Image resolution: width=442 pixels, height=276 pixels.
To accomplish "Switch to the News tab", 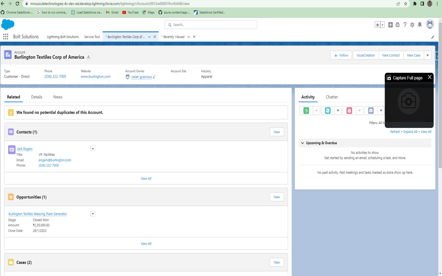I will (x=58, y=97).
